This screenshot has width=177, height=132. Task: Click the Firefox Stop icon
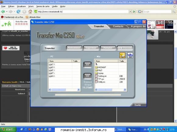(x=24, y=12)
